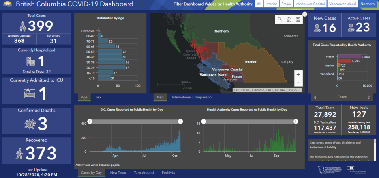Click the B.C. Testing Rate value 117,437

tap(325, 128)
